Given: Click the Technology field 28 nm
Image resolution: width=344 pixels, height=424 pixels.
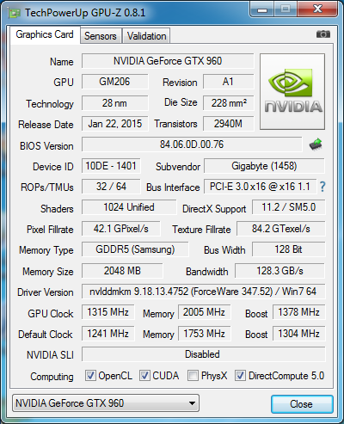Looking at the screenshot, I should pyautogui.click(x=115, y=103).
